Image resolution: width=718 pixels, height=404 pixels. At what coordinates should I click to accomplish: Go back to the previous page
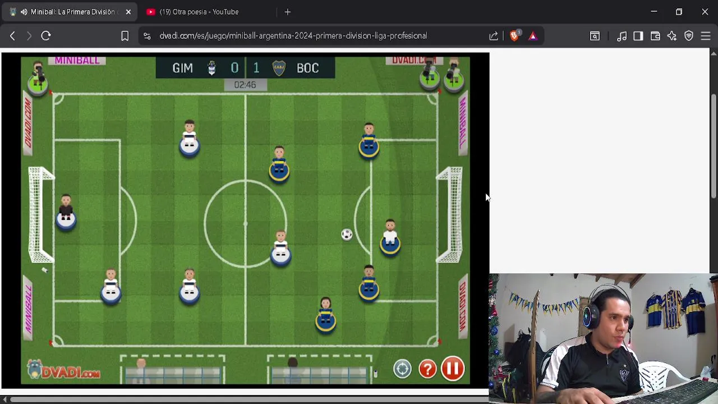(12, 36)
